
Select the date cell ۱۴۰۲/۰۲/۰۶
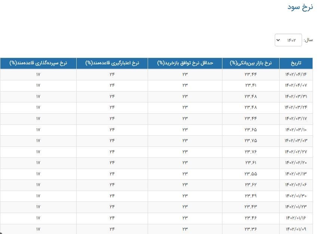coord(296,185)
